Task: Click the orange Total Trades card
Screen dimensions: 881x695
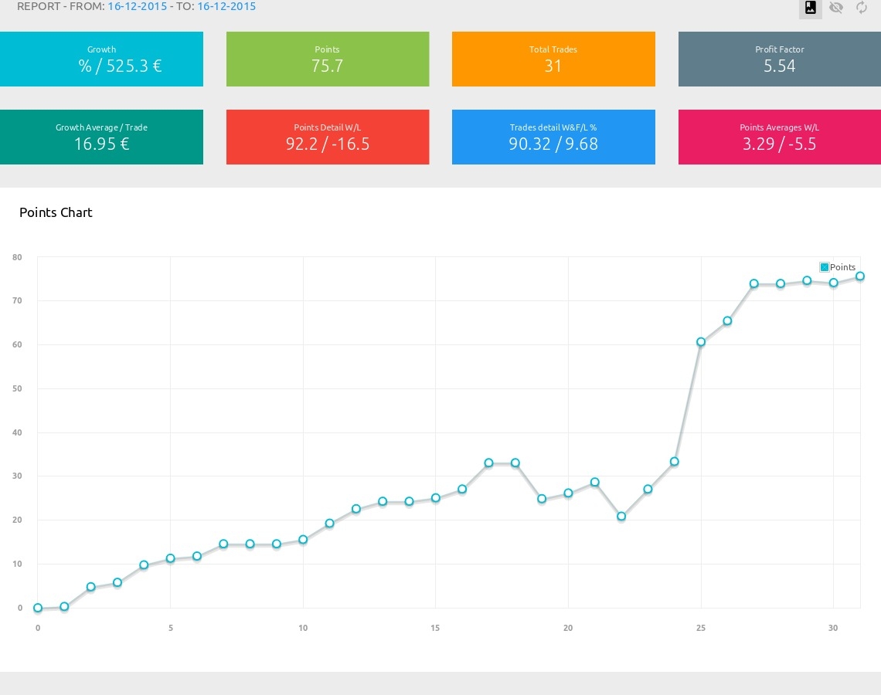Action: coord(553,59)
